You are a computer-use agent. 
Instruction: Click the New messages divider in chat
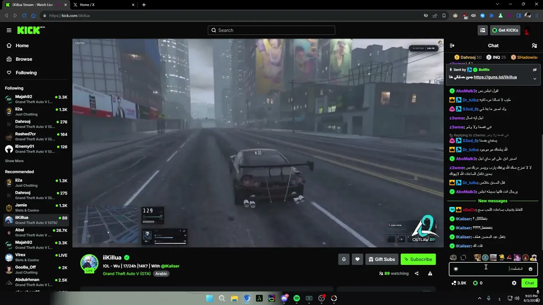tap(493, 201)
